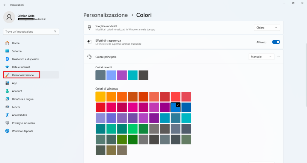Go to Privacy e sicurezza
Viewport: 307px width, 163px height.
click(23, 123)
